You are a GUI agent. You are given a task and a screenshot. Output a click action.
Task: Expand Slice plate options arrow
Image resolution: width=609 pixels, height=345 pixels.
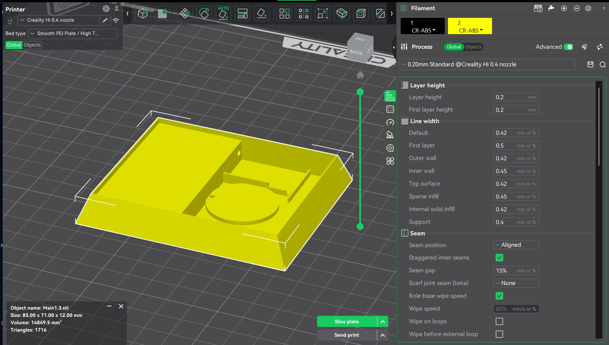point(382,322)
